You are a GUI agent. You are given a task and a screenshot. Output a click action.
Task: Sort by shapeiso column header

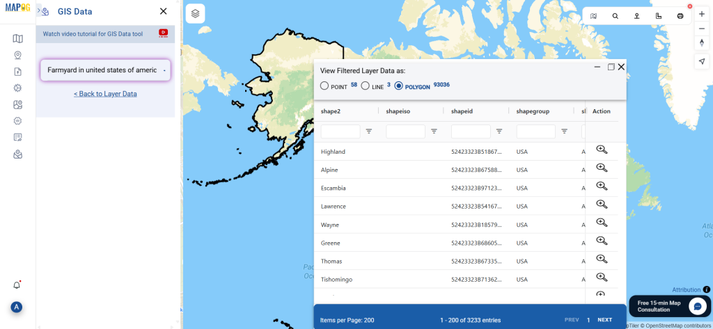[x=401, y=111]
